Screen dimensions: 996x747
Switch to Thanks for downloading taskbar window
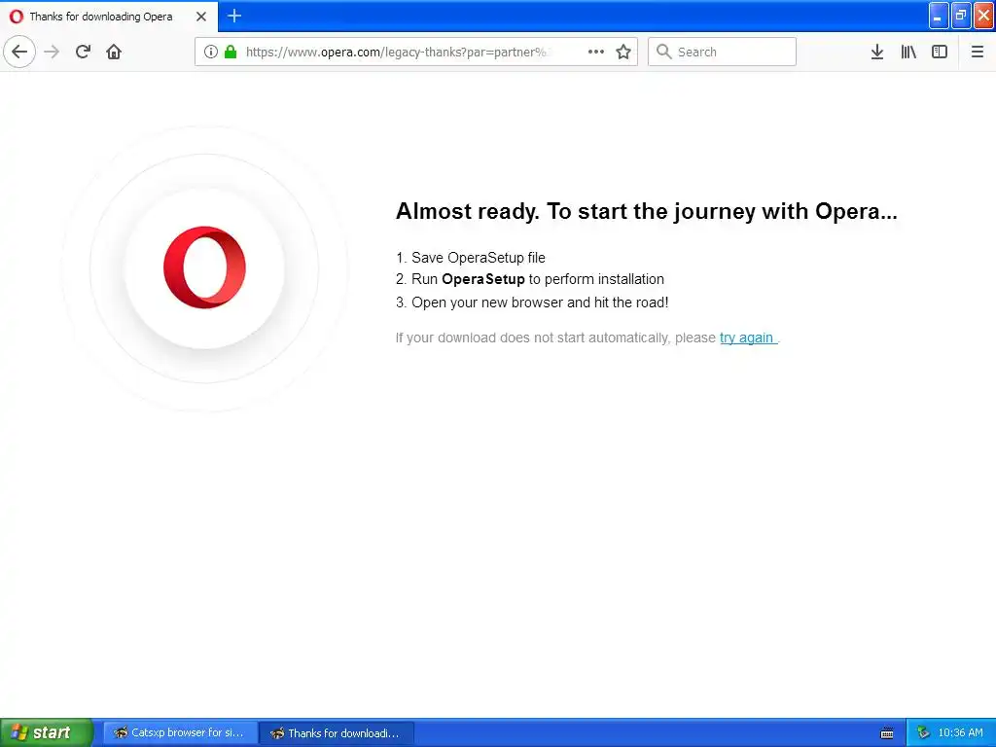tap(338, 732)
